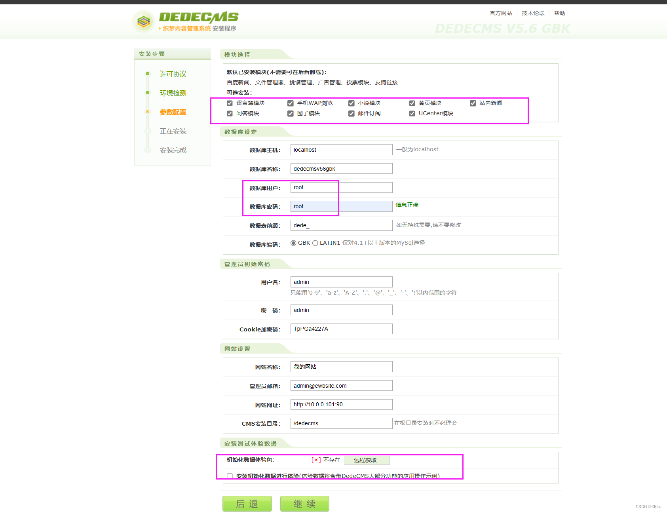This screenshot has height=512, width=667.
Task: Focus the 数据库密码 input field
Action: (342, 206)
